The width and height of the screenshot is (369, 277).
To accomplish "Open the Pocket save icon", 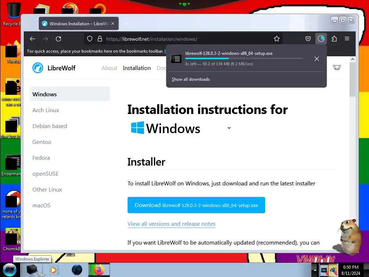I will click(x=308, y=39).
